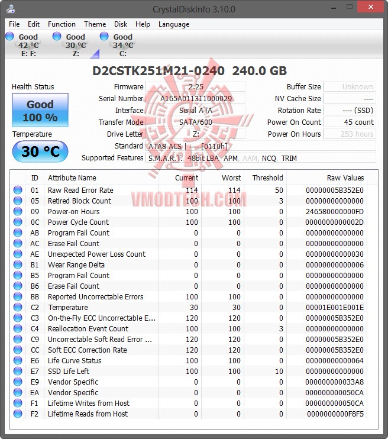Click status icon of EA Vendor Specific
This screenshot has height=439, width=388.
tap(18, 392)
